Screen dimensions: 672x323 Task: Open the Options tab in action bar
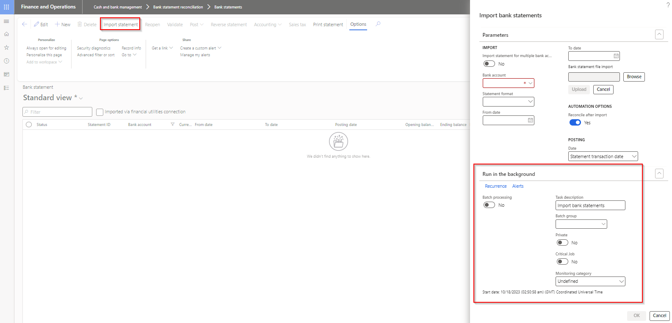[358, 25]
